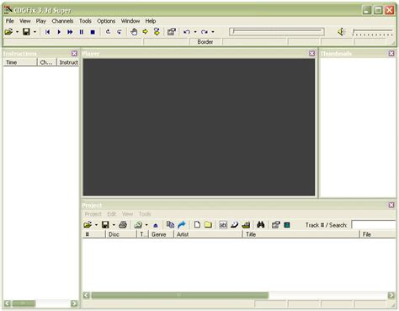The image size is (399, 311).
Task: Open the Channels menu
Action: (x=62, y=21)
